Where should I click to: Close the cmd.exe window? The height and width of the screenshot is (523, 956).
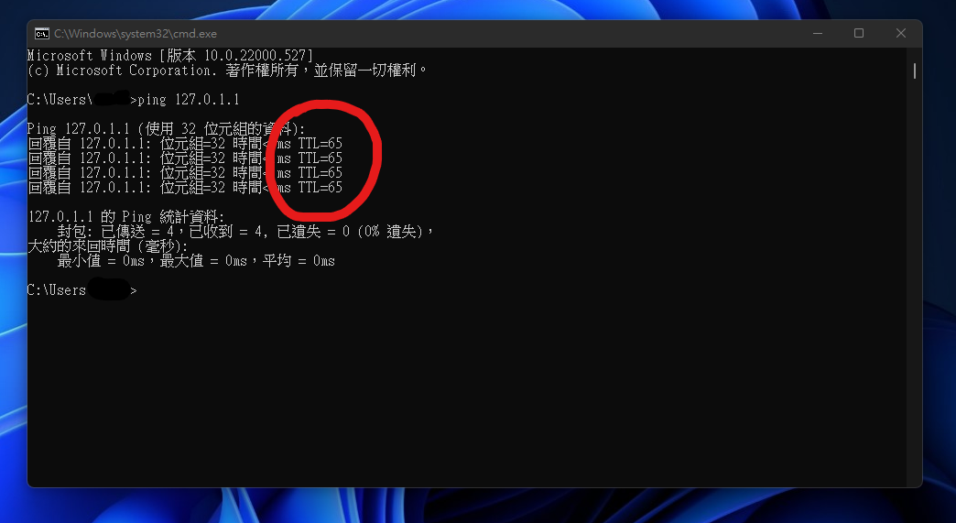click(x=900, y=34)
